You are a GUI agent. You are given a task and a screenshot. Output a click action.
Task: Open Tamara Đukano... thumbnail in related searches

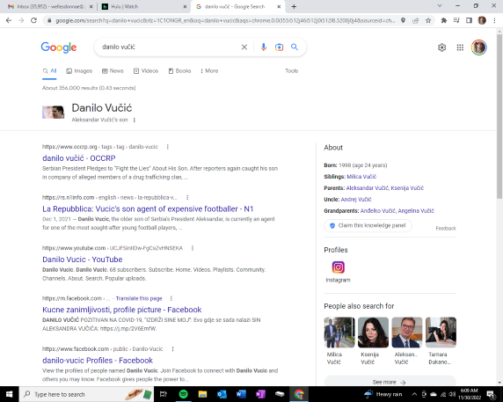441,333
